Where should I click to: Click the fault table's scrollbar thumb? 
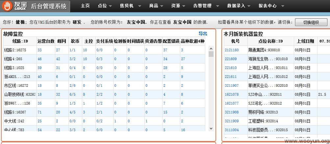pos(211,54)
